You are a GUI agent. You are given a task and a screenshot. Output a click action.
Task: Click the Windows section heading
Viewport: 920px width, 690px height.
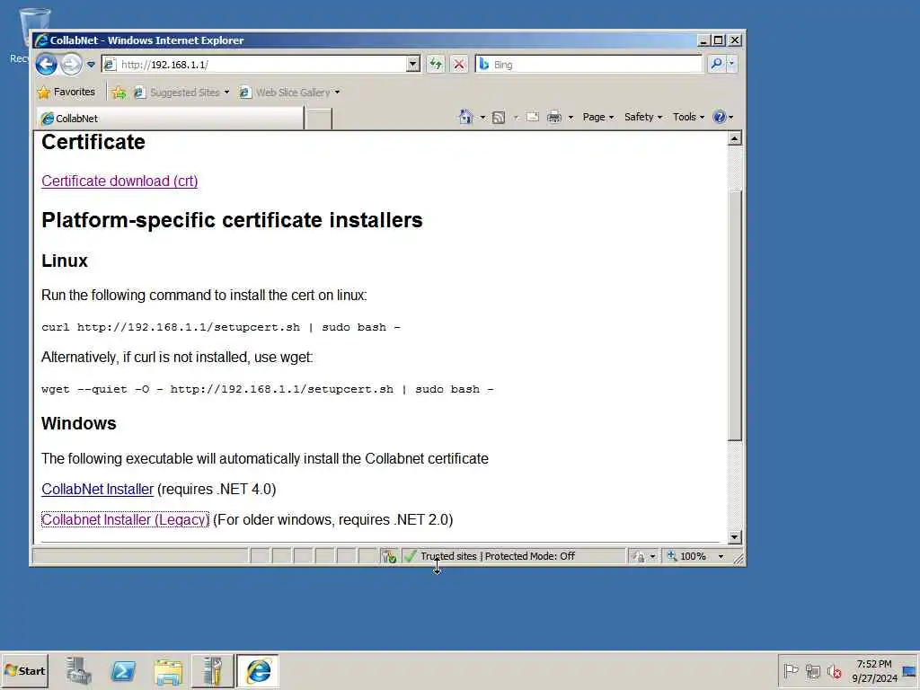point(79,423)
